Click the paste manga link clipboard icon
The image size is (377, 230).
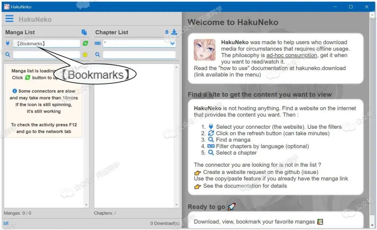(x=84, y=32)
